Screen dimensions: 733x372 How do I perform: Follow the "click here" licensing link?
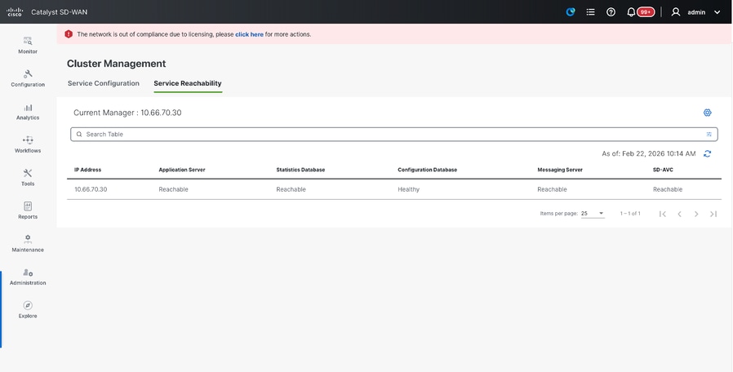[249, 34]
